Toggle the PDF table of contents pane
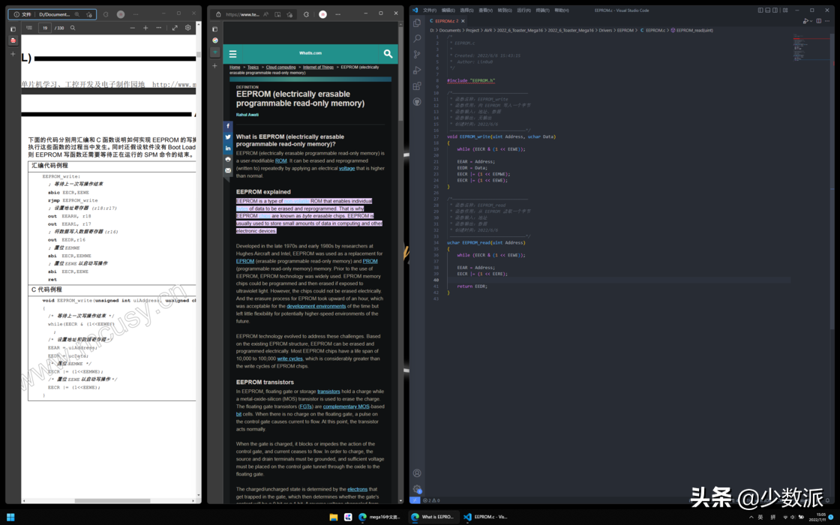 28,28
